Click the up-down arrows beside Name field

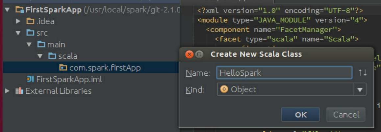tap(362, 73)
